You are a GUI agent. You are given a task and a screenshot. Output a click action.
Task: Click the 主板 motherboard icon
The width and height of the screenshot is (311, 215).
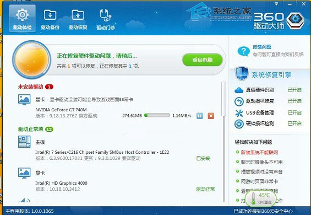[x=24, y=142]
